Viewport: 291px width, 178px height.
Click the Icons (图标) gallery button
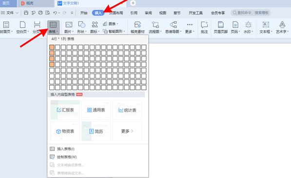coord(95,27)
